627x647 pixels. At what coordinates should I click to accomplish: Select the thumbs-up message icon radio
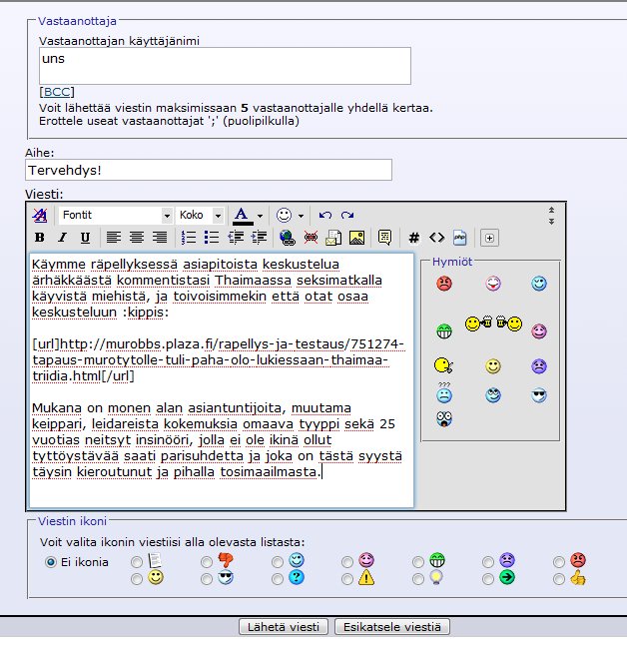click(x=558, y=578)
